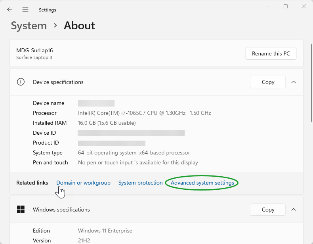This screenshot has width=313, height=244.
Task: Go back using the back arrow
Action: pos(10,10)
